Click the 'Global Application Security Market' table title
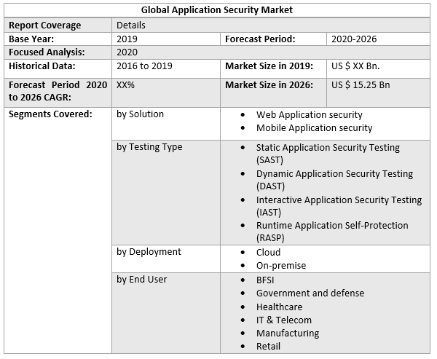This screenshot has width=437, height=359. click(218, 10)
